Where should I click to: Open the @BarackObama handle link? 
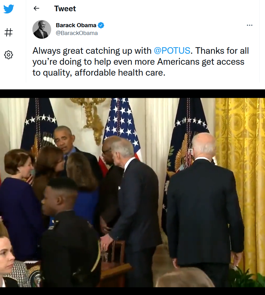pos(77,33)
